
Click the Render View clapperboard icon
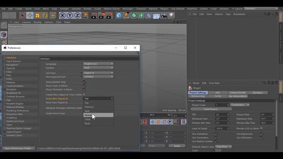pyautogui.click(x=94, y=15)
